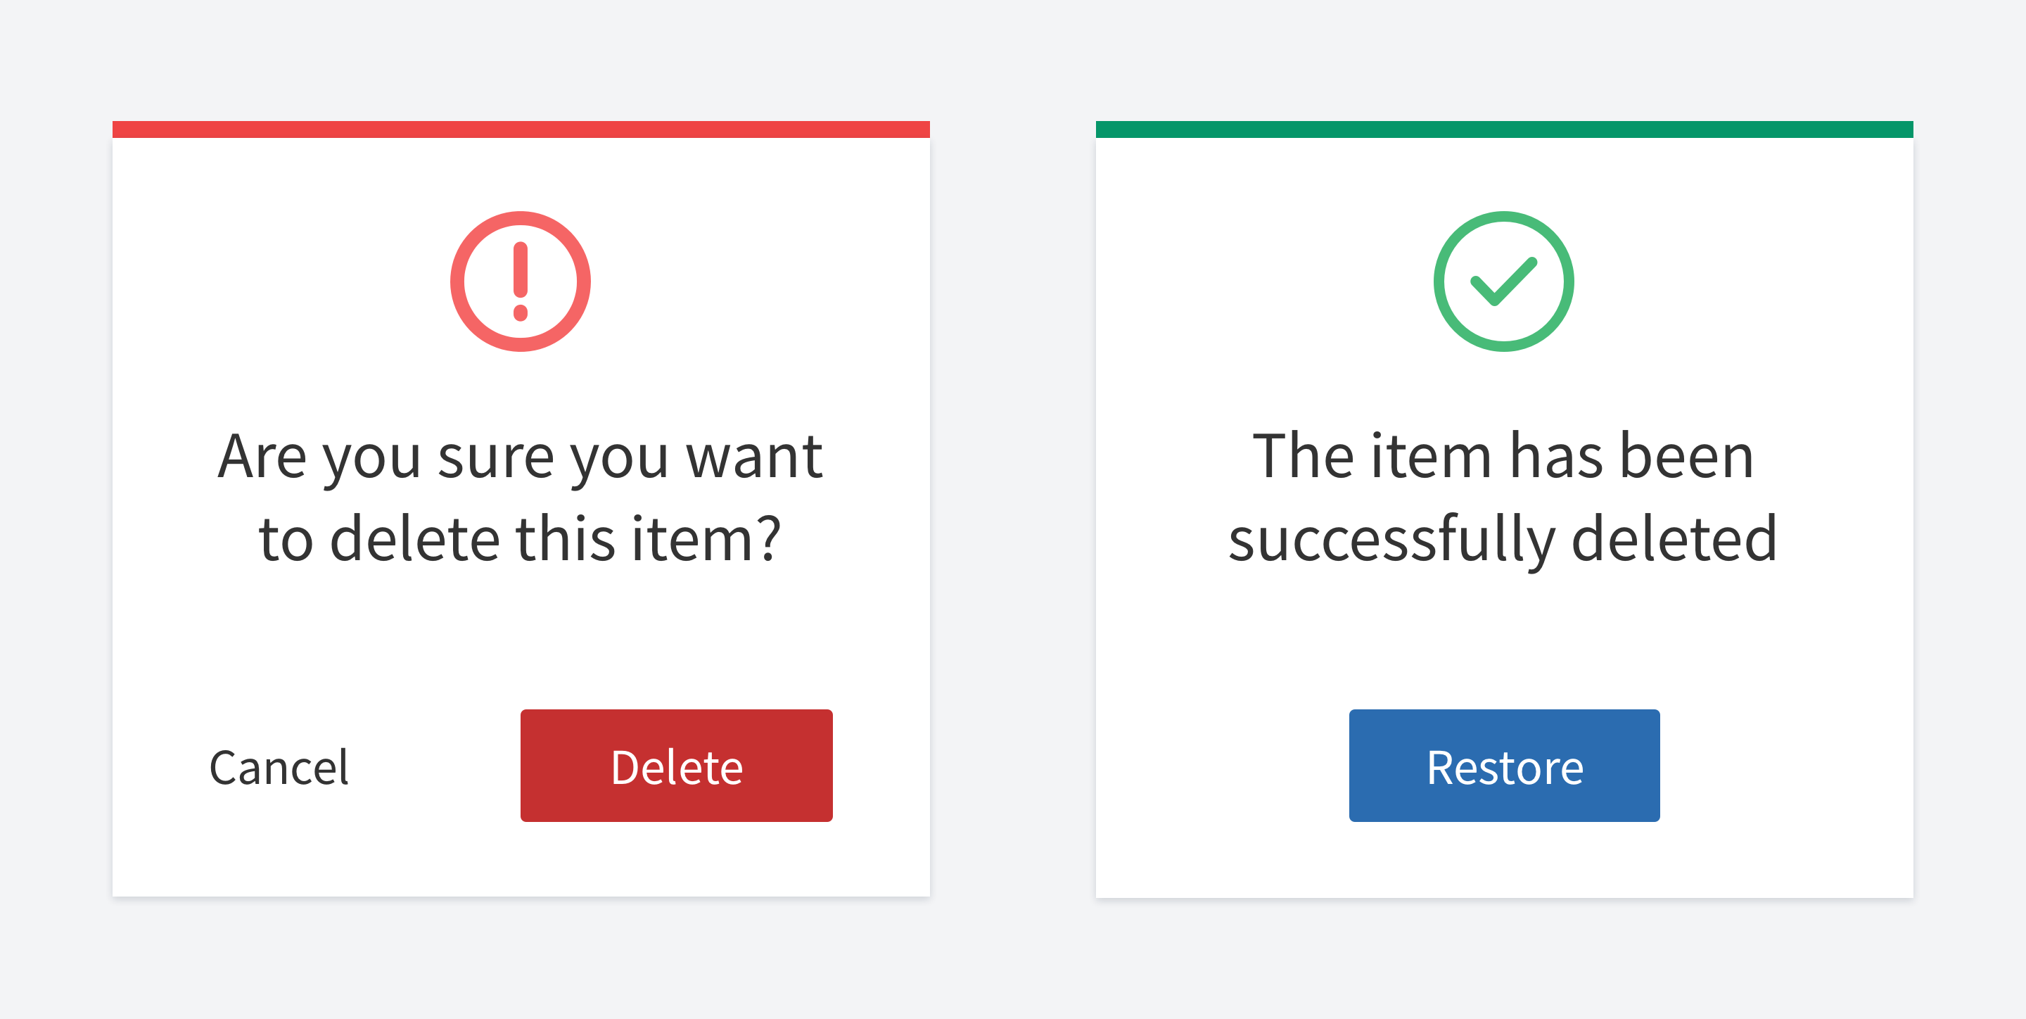The width and height of the screenshot is (2026, 1019).
Task: Click the 'Are you sure you want' text line
Action: (x=520, y=458)
